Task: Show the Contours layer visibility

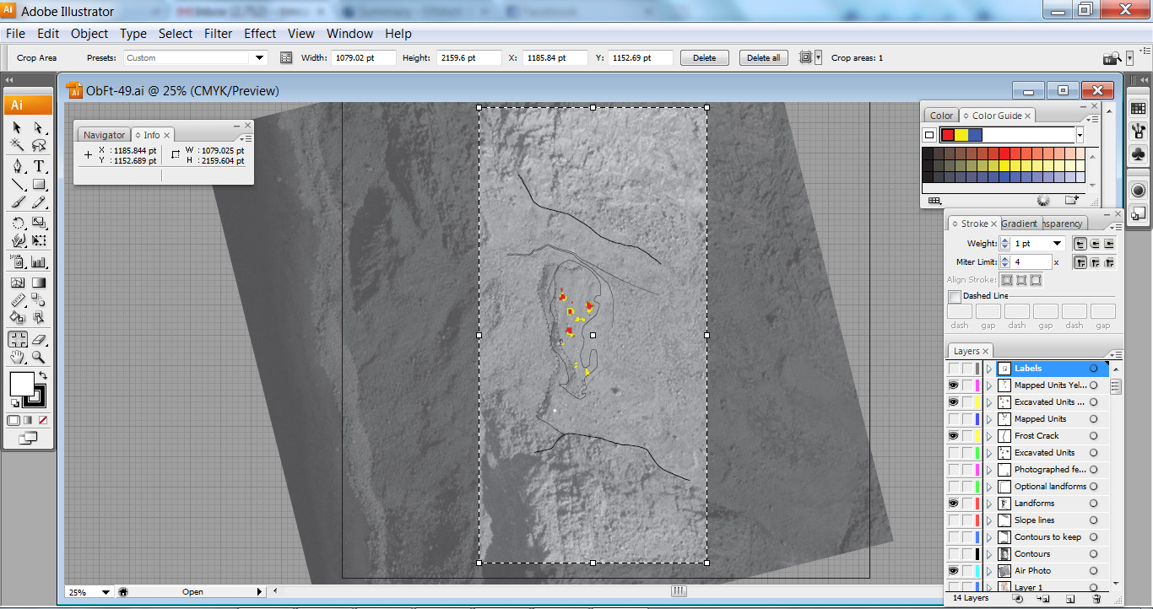Action: point(953,553)
